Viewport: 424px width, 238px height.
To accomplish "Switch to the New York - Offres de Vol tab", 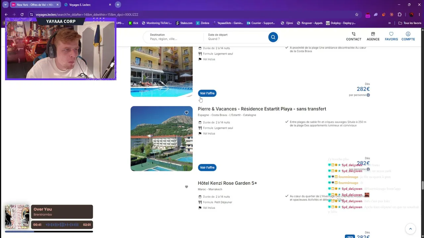I will [x=35, y=5].
